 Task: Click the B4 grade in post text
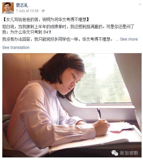click(x=46, y=32)
